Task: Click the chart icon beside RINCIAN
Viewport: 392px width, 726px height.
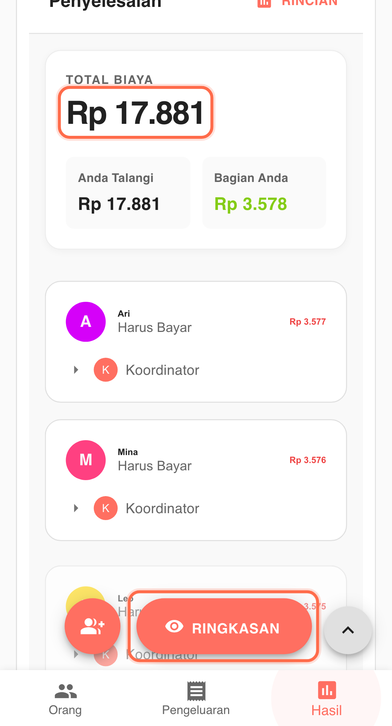Action: click(264, 3)
